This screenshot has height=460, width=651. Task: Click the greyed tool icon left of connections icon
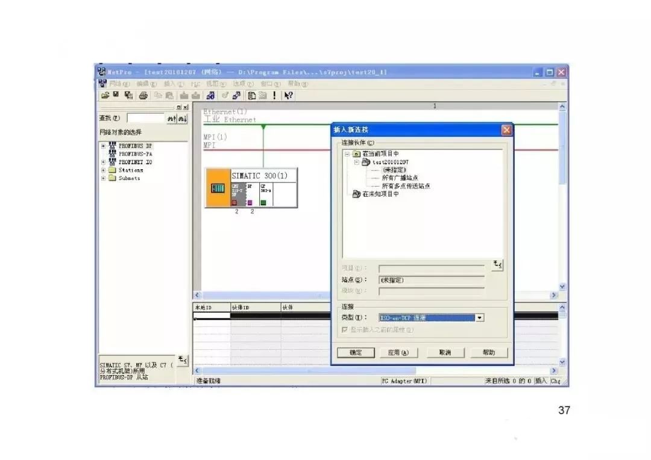pos(225,95)
